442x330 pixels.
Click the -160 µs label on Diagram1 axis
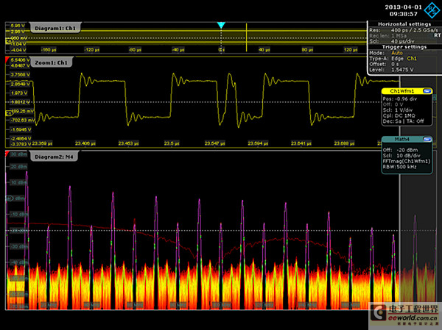(x=49, y=50)
